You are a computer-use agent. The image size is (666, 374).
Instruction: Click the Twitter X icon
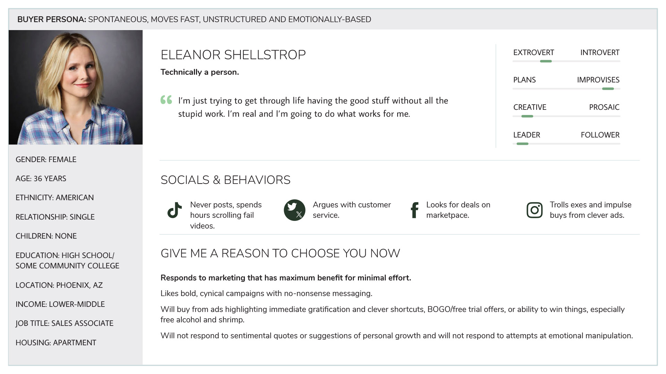[294, 210]
